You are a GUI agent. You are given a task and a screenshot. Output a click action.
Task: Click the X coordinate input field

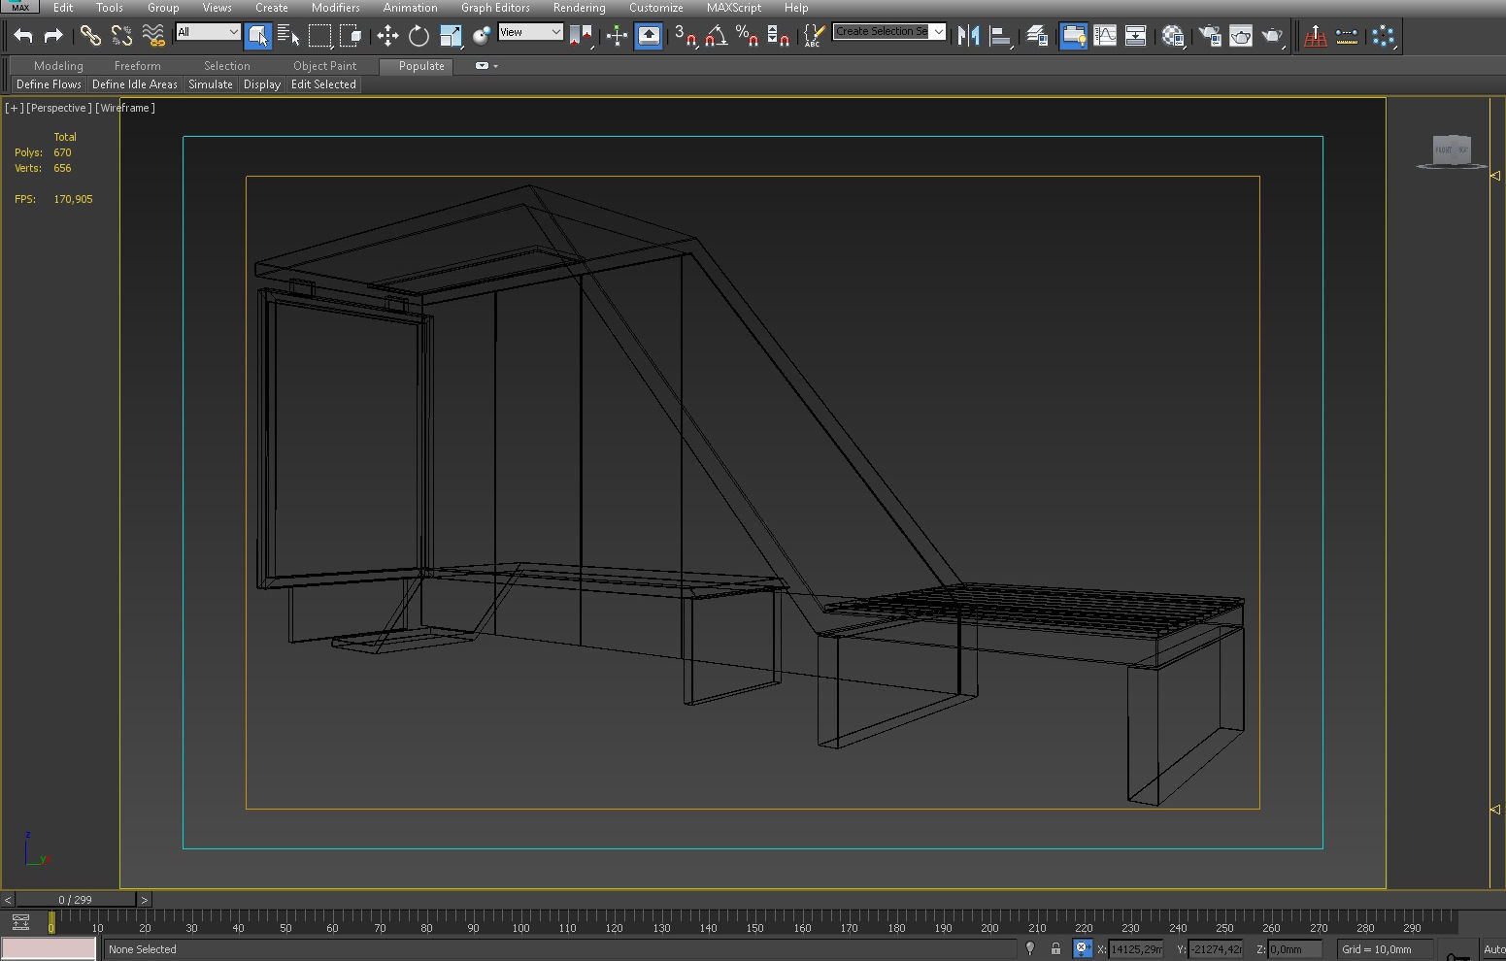coord(1135,949)
